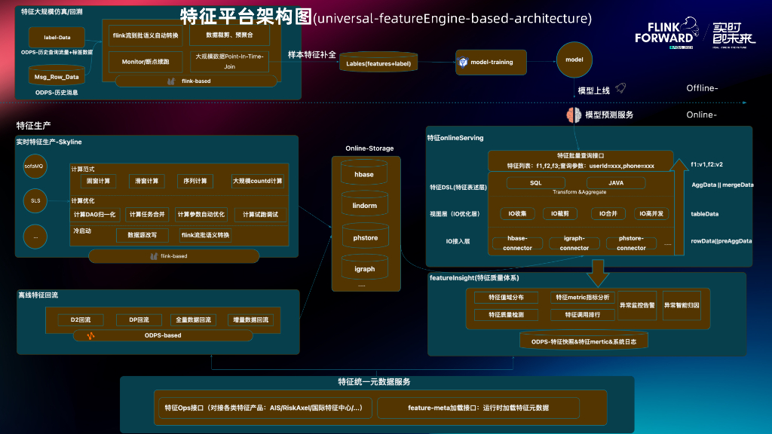Screen dimensions: 772x434
Task: Click the Flink Forward logo
Action: tap(666, 33)
